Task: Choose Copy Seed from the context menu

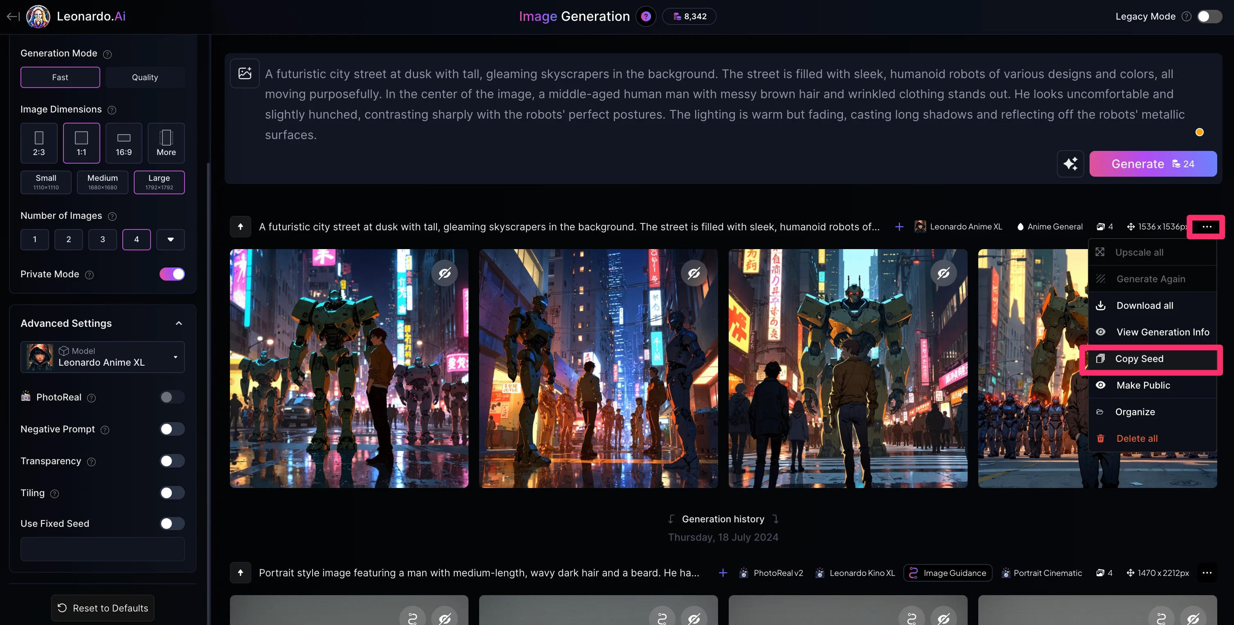Action: 1139,359
